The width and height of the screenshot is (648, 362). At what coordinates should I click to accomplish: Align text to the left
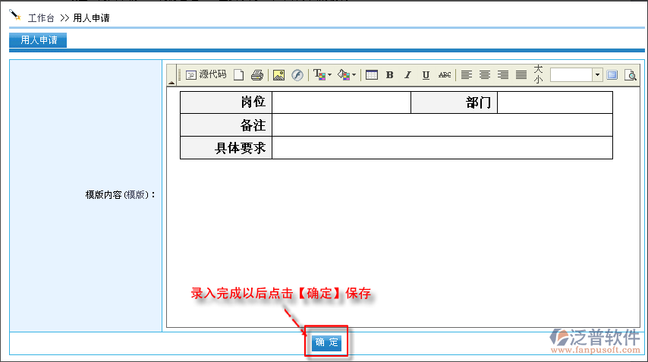(466, 75)
